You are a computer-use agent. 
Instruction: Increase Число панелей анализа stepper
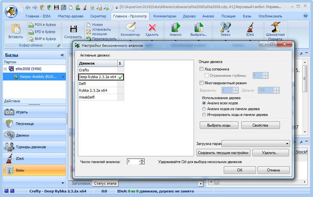(142, 160)
